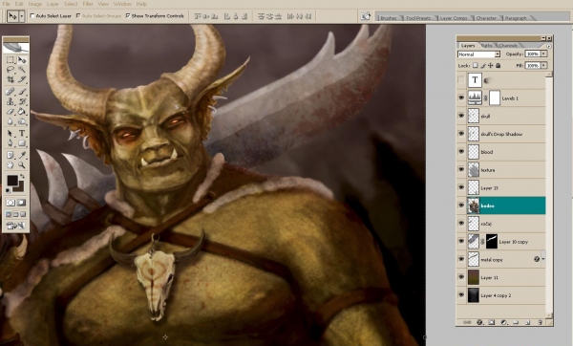Switch to the Channels tab

point(508,46)
